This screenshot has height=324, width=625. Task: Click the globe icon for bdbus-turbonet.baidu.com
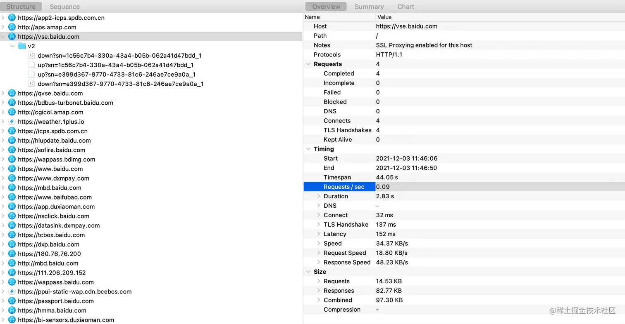(12, 103)
